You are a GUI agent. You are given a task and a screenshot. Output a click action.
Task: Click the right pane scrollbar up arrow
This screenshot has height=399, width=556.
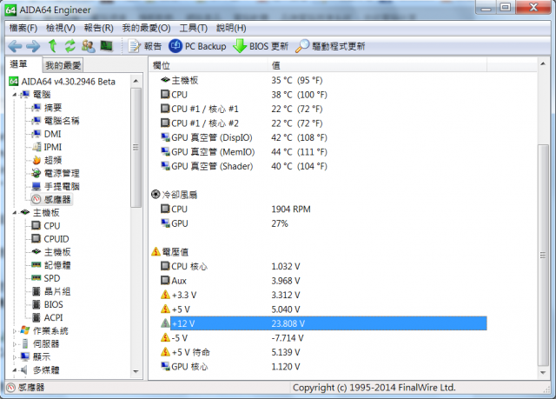pyautogui.click(x=543, y=63)
